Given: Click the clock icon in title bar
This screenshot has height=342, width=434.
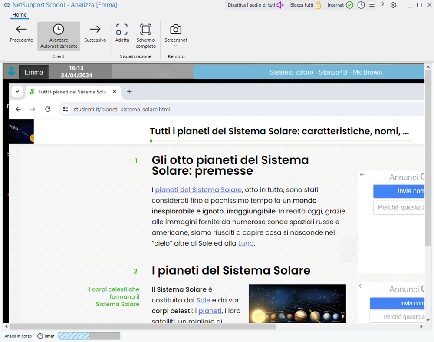Looking at the screenshot, I should 361,5.
